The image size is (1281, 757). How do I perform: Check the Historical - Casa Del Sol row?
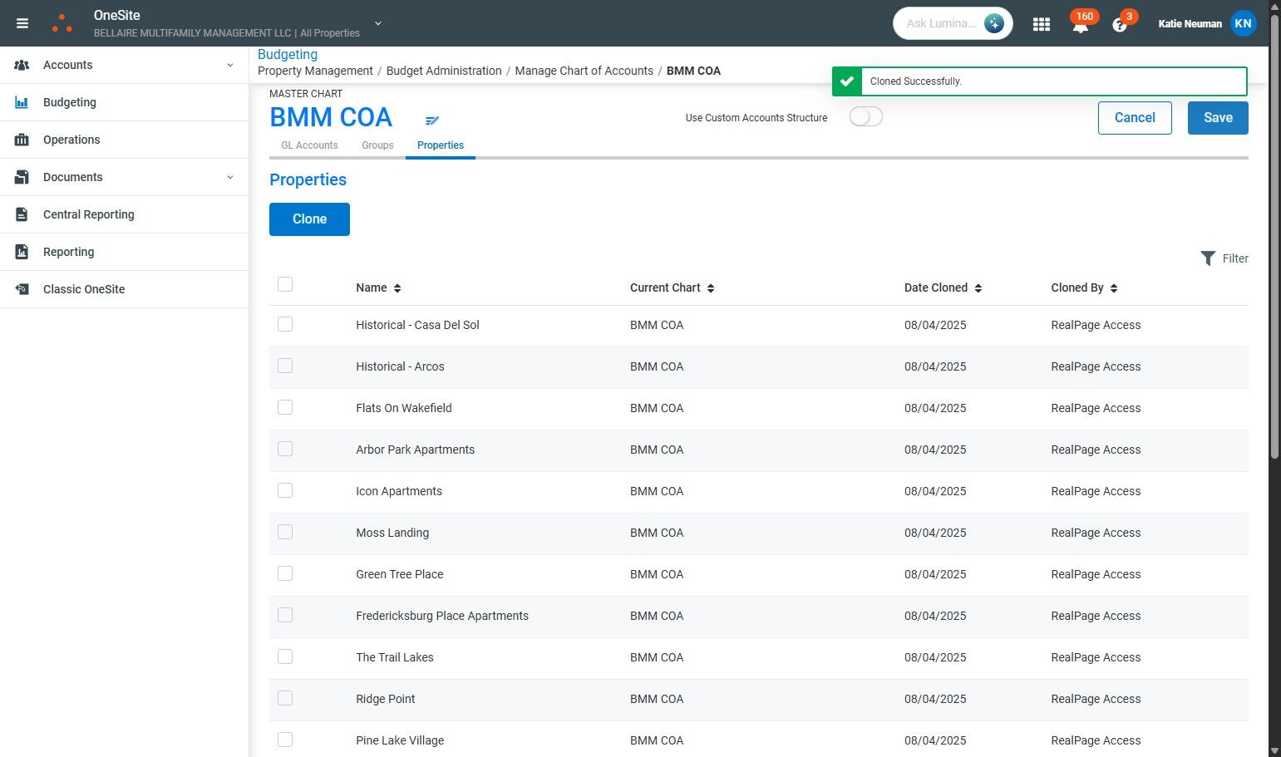coord(285,324)
